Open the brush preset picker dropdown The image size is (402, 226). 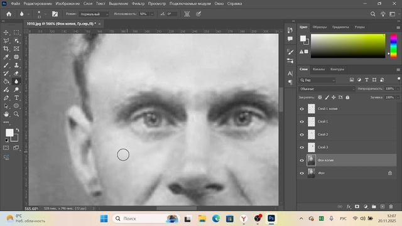pos(45,14)
